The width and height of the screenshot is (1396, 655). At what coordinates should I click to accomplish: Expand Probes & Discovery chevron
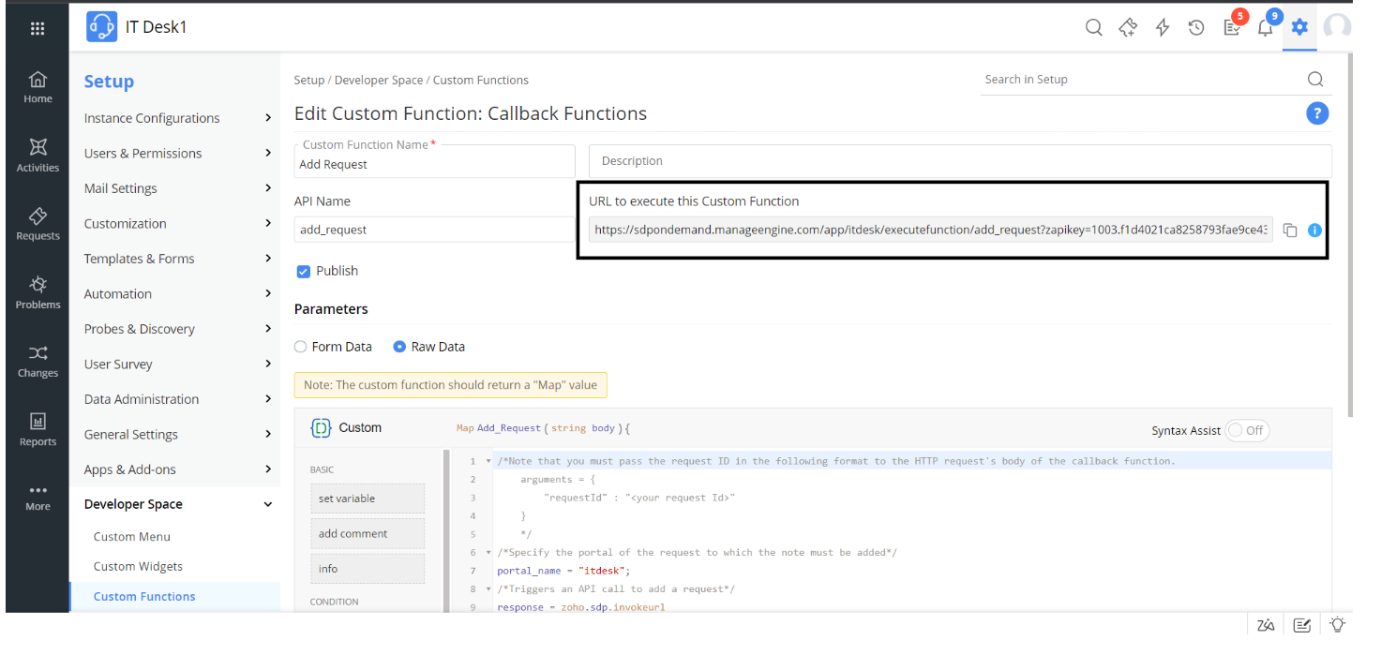pos(268,329)
